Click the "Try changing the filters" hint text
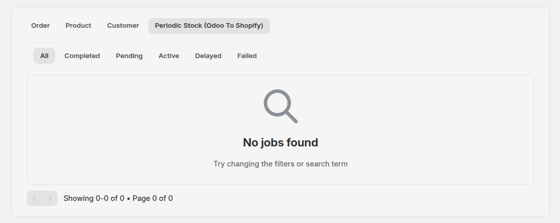The width and height of the screenshot is (560, 223). point(280,164)
